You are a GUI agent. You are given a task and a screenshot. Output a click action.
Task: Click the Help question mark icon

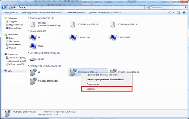[184, 12]
